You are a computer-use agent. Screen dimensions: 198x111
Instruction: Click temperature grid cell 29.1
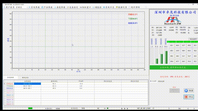[x=172, y=45]
